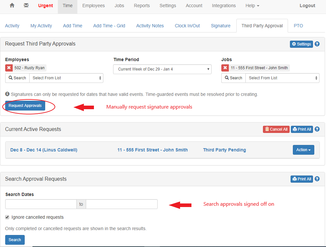
Task: Remove employee 502 - Rusty Ryan with red X
Action: point(9,68)
